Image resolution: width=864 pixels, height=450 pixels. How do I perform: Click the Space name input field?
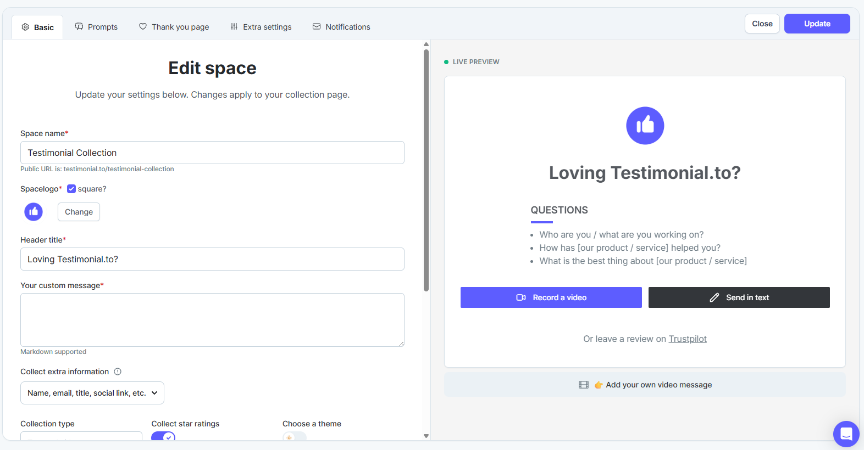point(212,153)
